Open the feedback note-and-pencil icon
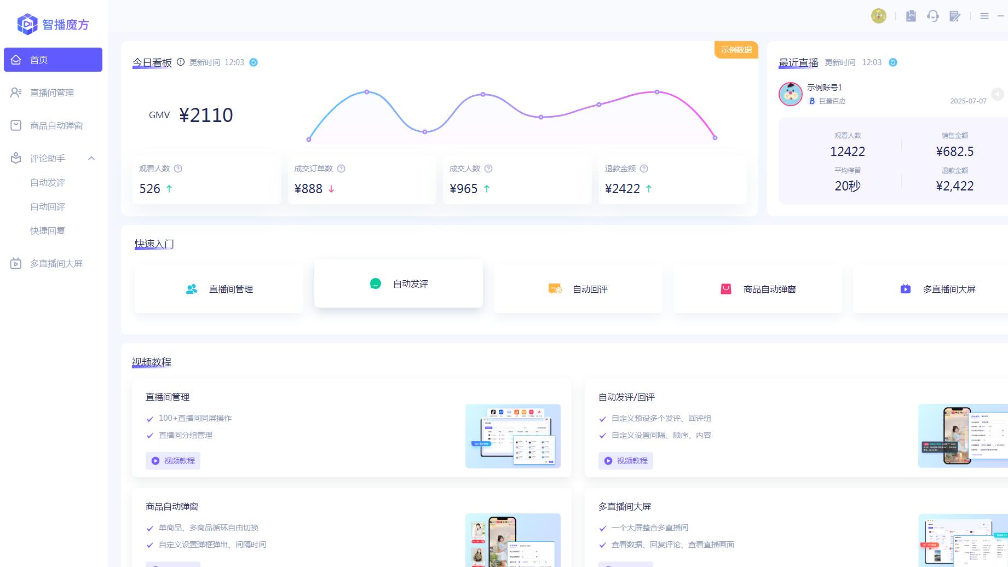 point(955,16)
